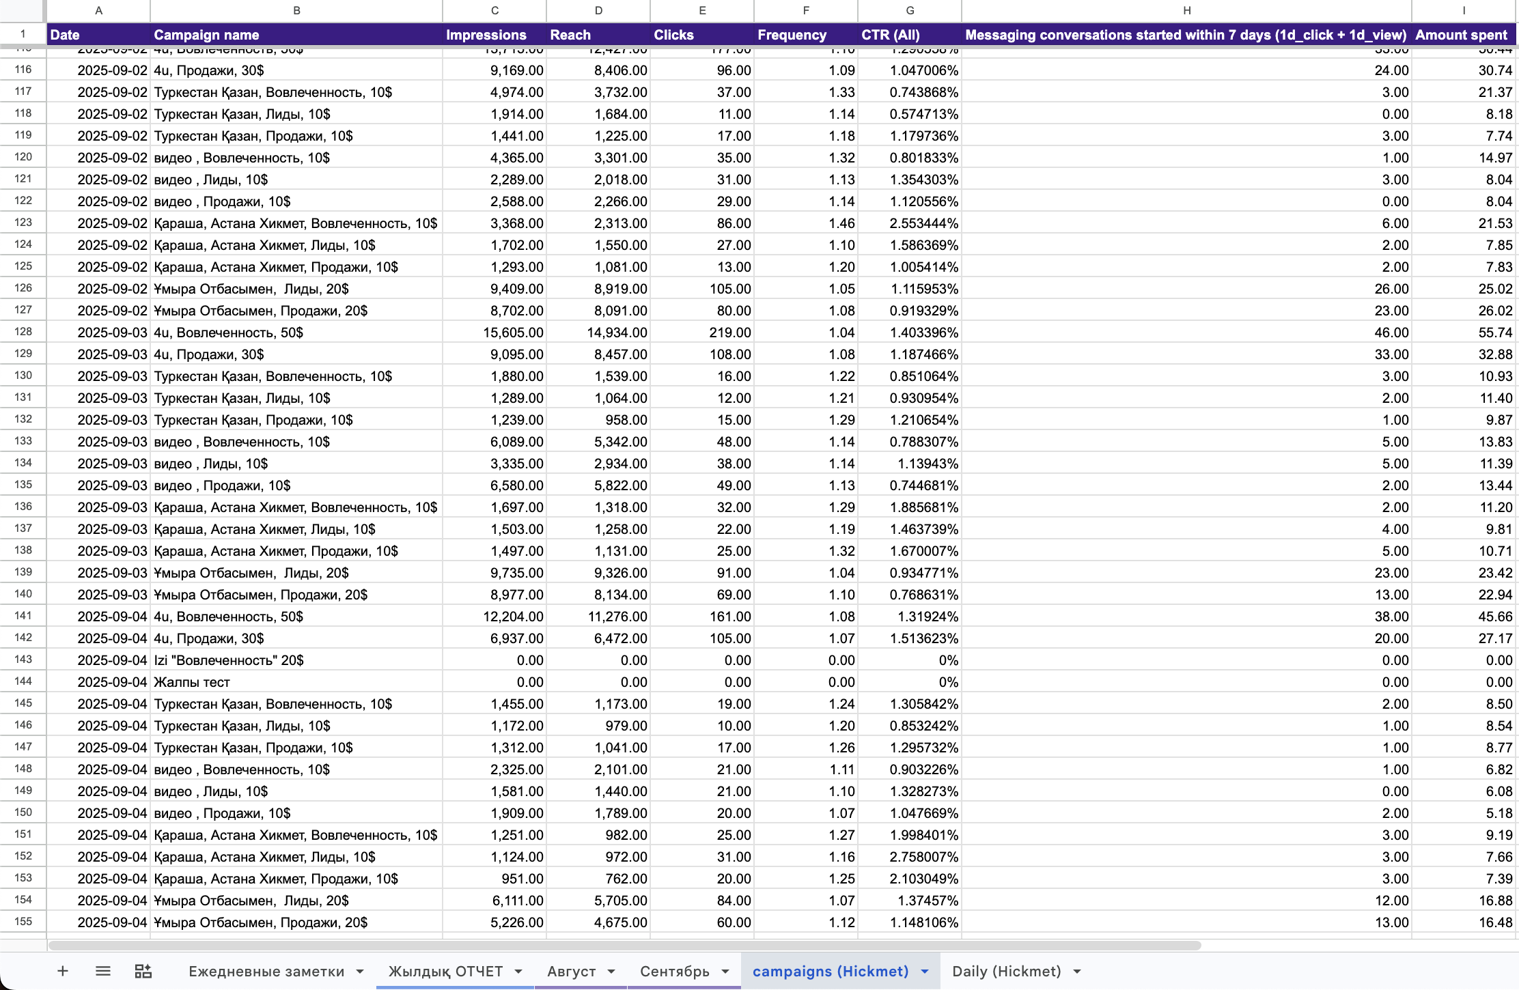Select impressions value 9,735.00
The height and width of the screenshot is (990, 1519).
pyautogui.click(x=494, y=573)
